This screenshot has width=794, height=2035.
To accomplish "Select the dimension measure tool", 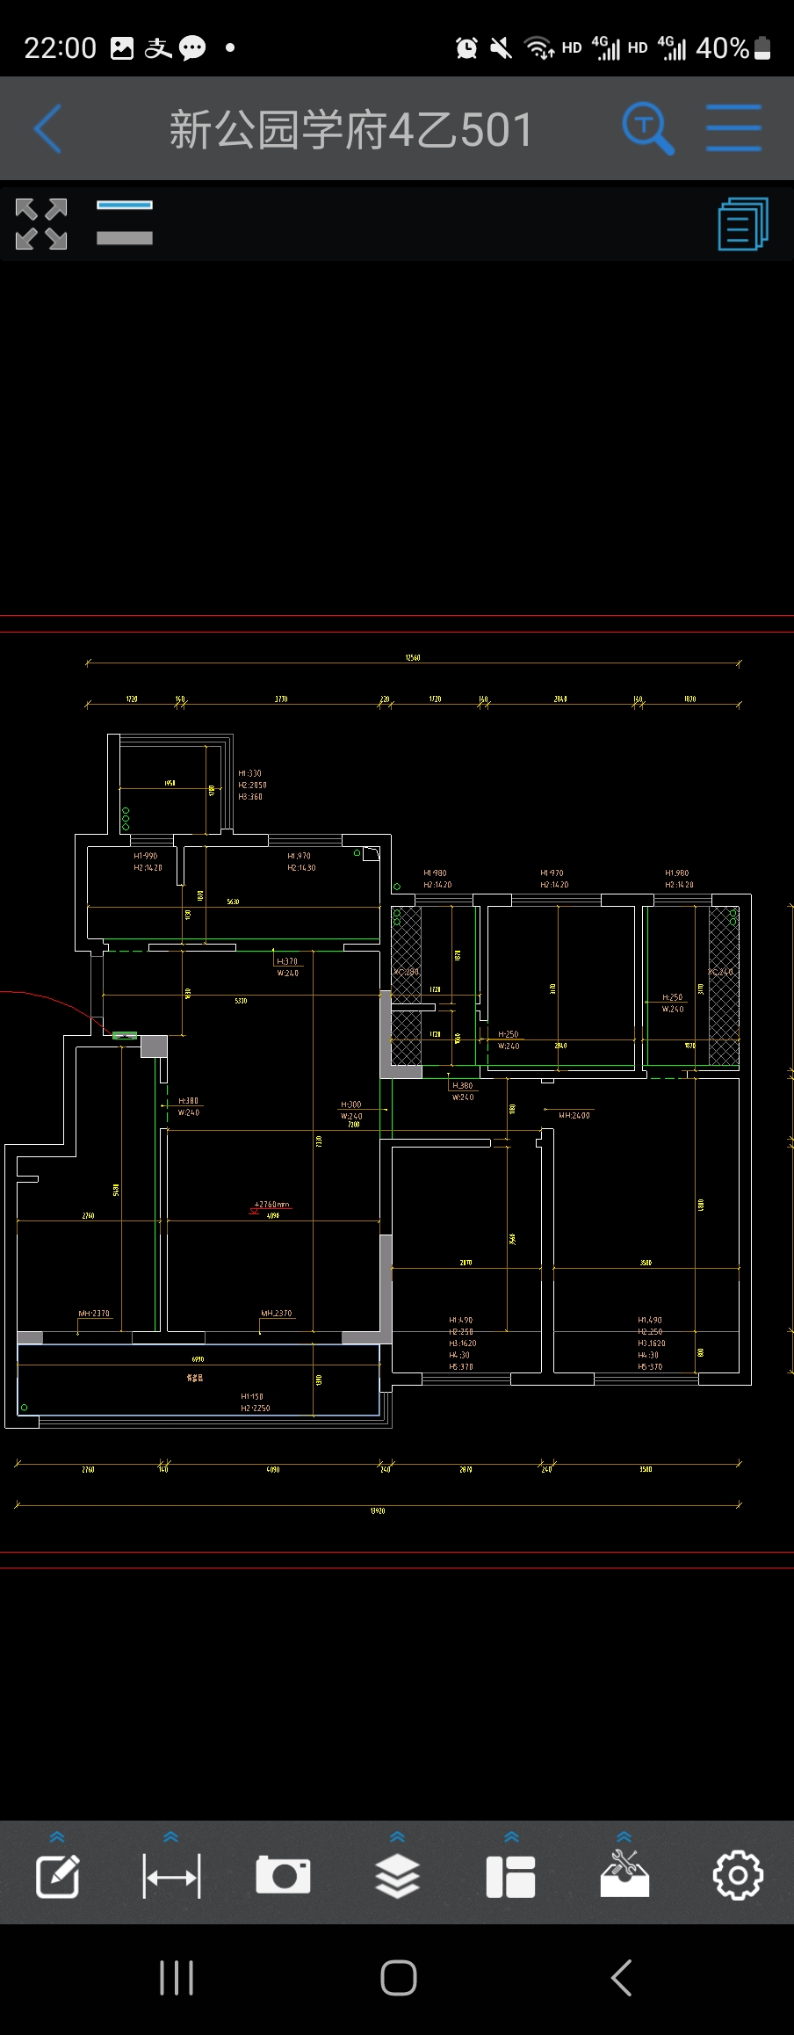I will [x=171, y=1876].
